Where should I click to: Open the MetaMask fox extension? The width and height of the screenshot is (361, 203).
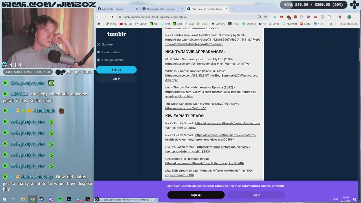281,17
